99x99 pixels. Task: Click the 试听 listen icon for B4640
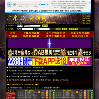coord(85,94)
